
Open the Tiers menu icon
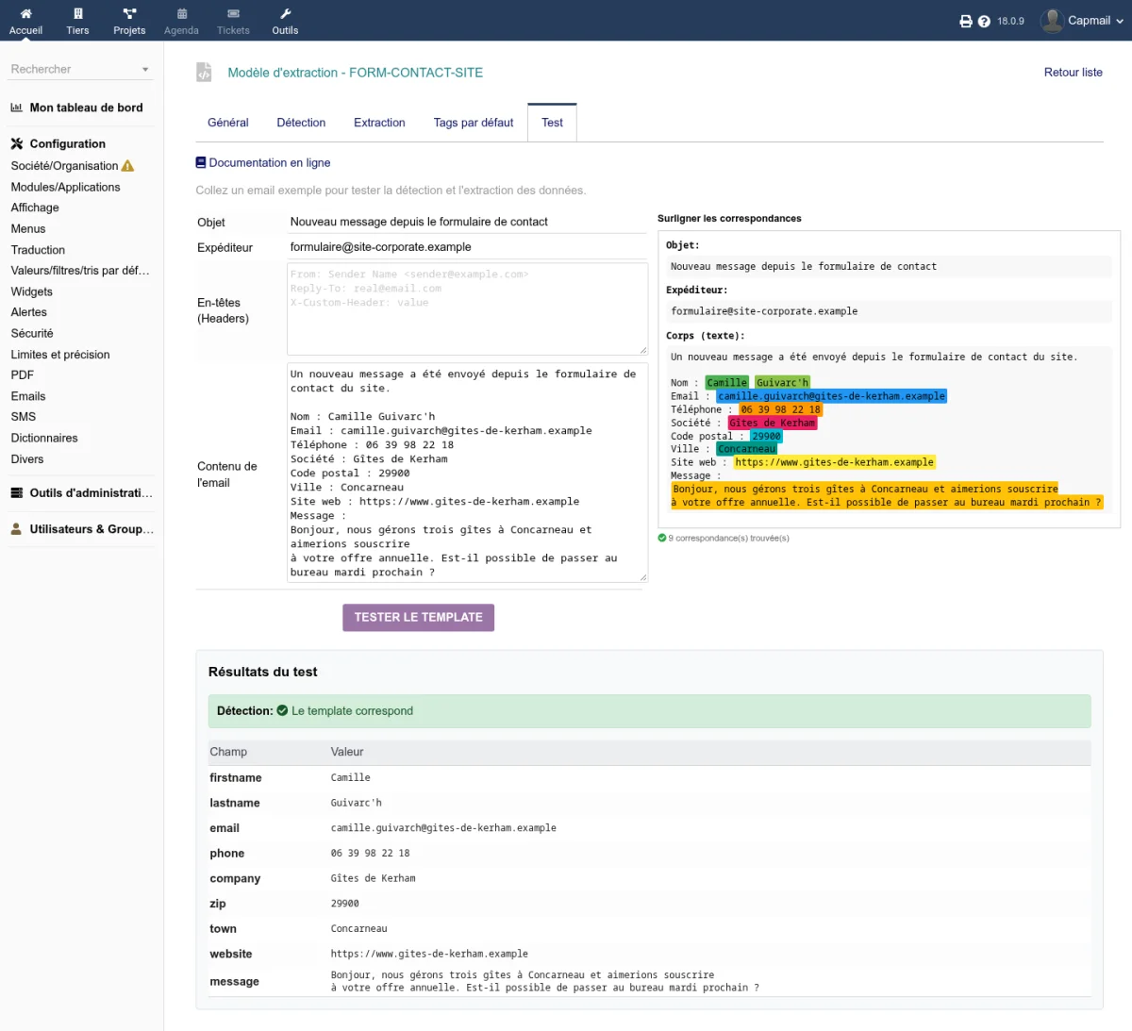coord(77,14)
